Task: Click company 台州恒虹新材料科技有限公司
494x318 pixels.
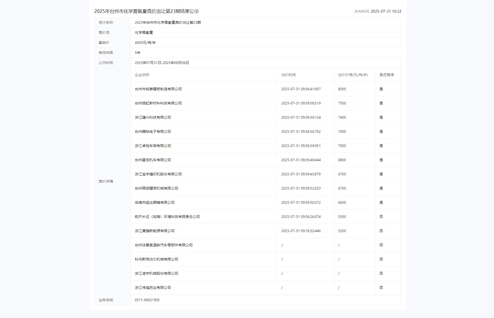Action: (x=158, y=103)
